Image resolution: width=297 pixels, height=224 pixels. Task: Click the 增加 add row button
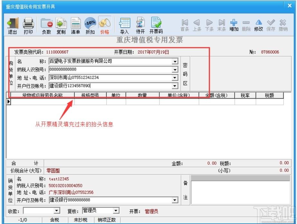coord(234,25)
